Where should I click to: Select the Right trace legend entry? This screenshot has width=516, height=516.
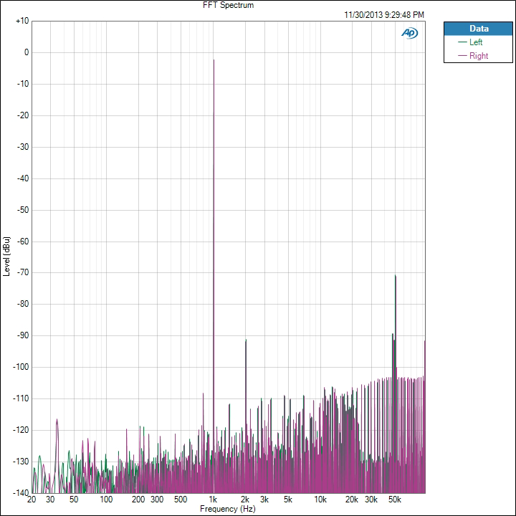coord(478,56)
